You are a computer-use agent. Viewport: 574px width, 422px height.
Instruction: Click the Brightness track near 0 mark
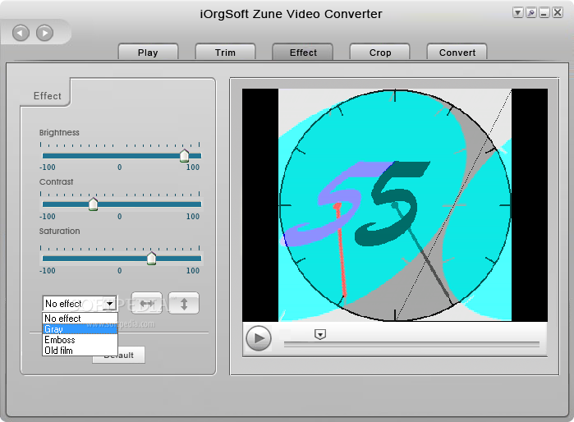pos(120,155)
